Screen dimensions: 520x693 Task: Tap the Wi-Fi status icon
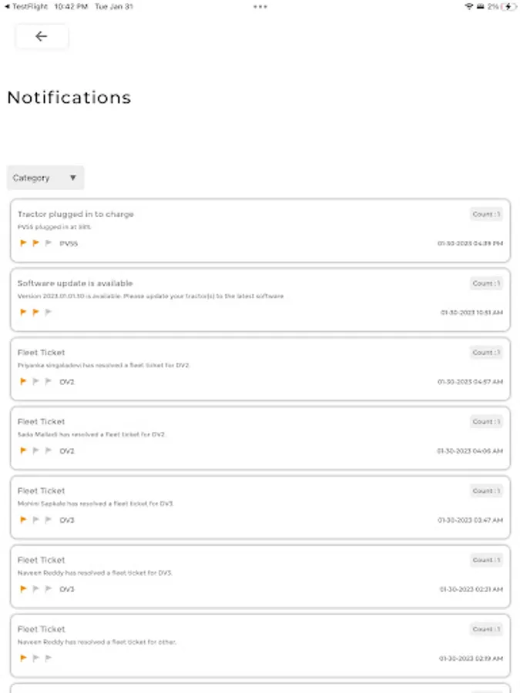point(469,6)
